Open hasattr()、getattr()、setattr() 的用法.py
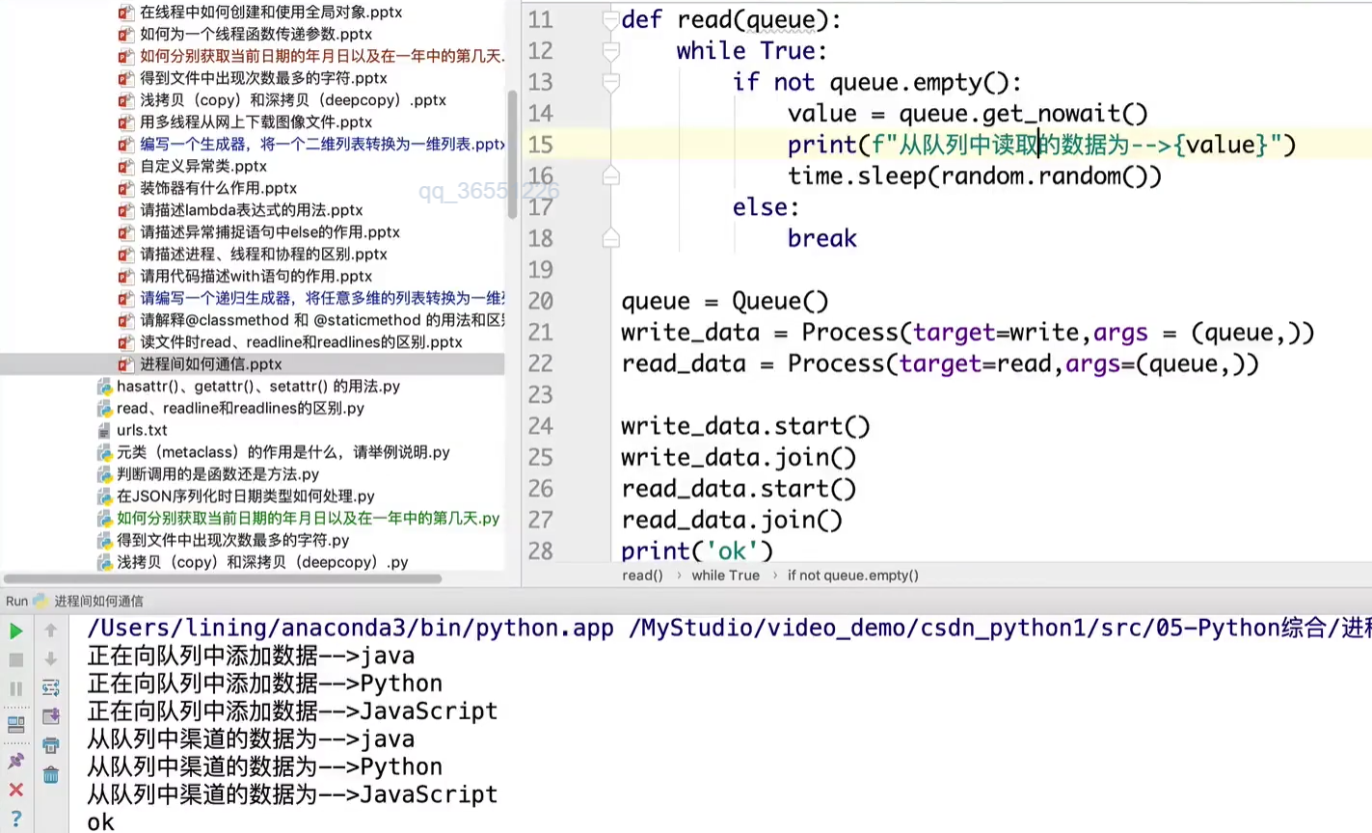1372x833 pixels. tap(258, 387)
